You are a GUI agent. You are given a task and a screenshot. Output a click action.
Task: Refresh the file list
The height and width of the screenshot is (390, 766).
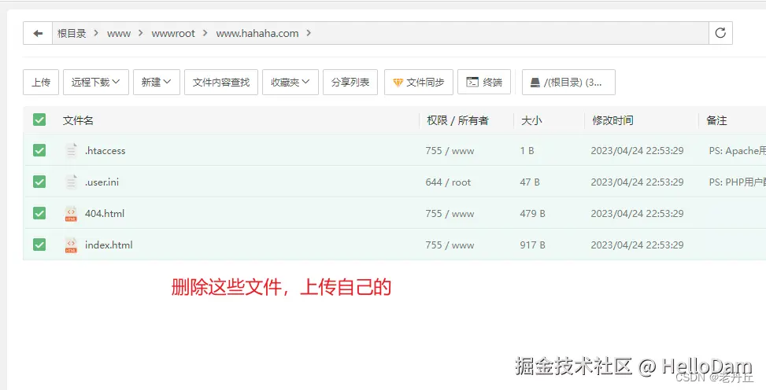tap(720, 33)
